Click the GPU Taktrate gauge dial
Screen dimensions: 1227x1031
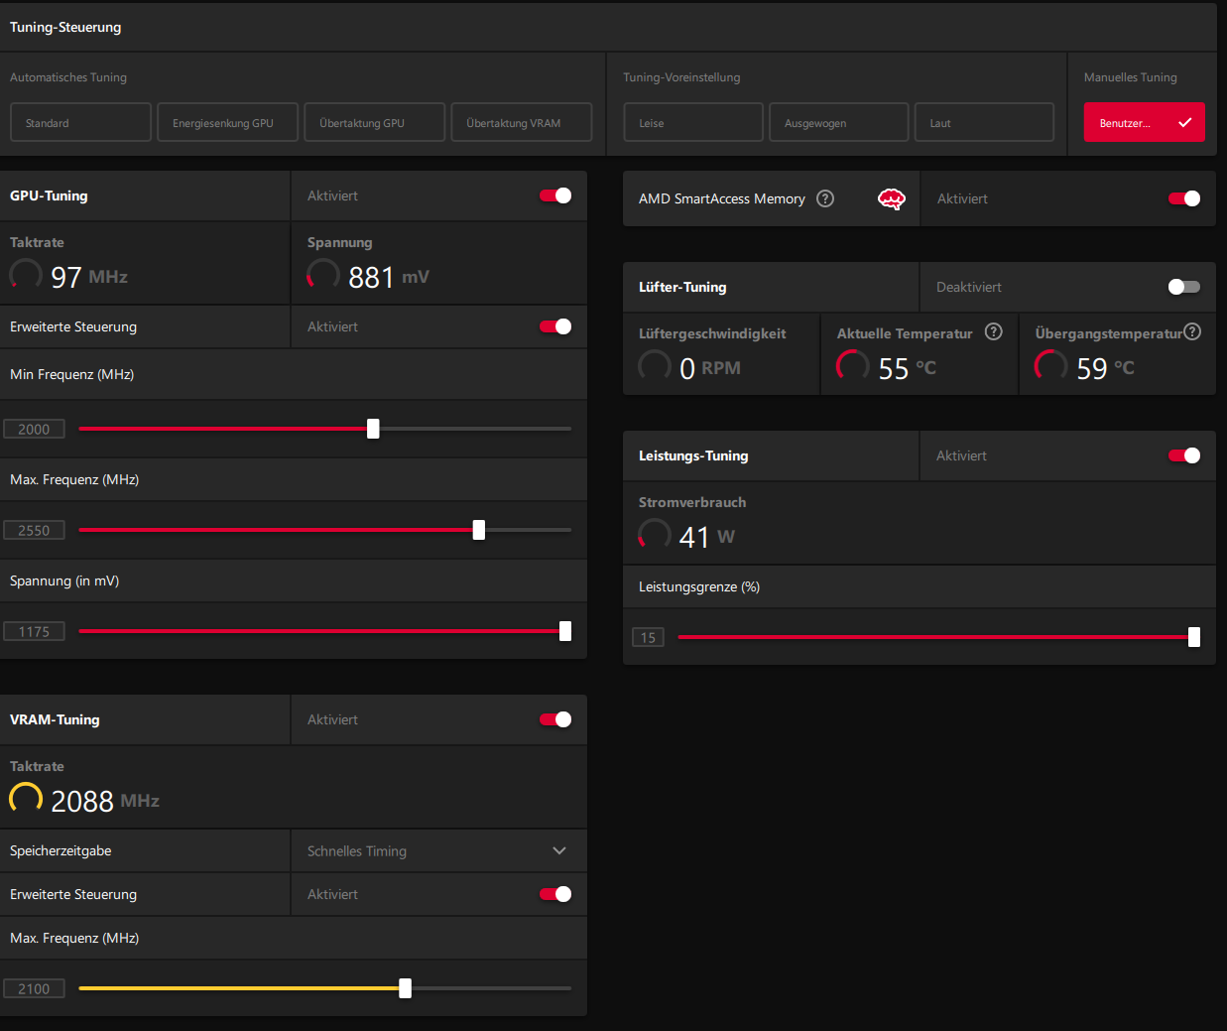26,275
